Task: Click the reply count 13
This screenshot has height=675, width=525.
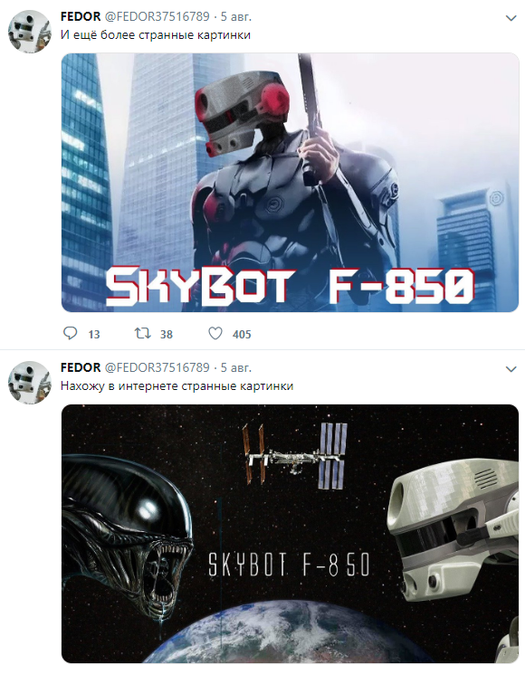Action: pyautogui.click(x=94, y=335)
